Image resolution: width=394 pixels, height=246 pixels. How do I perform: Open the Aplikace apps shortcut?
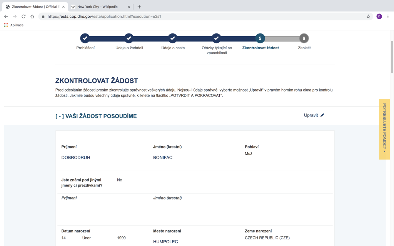pyautogui.click(x=14, y=25)
